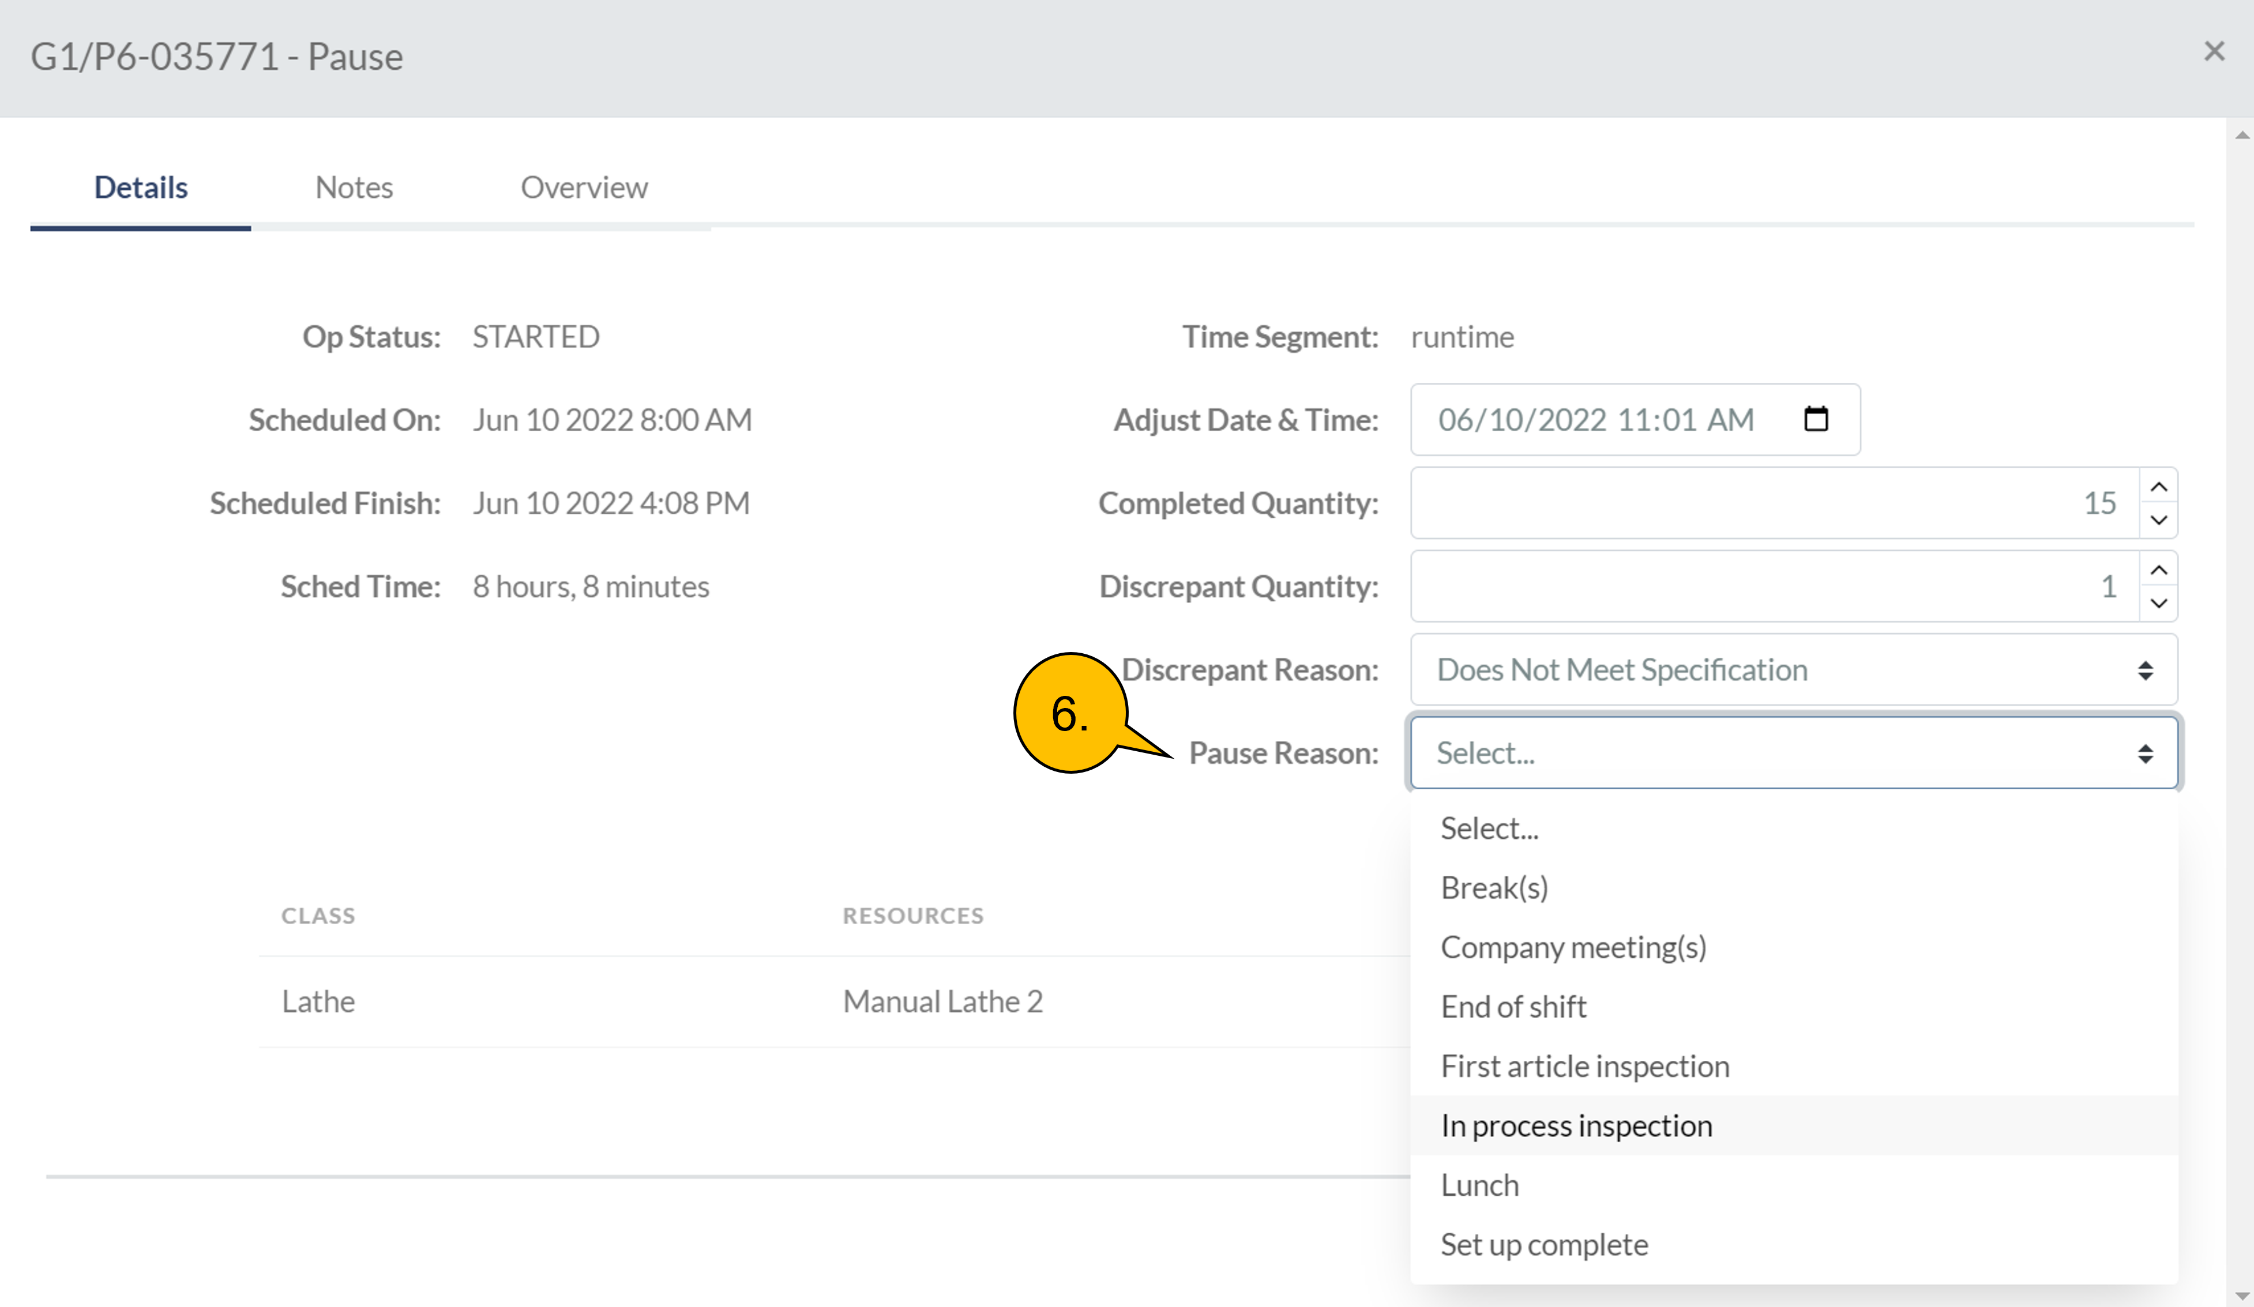Increase the Discrepant Quantity spinner
This screenshot has width=2254, height=1307.
pos(2158,570)
